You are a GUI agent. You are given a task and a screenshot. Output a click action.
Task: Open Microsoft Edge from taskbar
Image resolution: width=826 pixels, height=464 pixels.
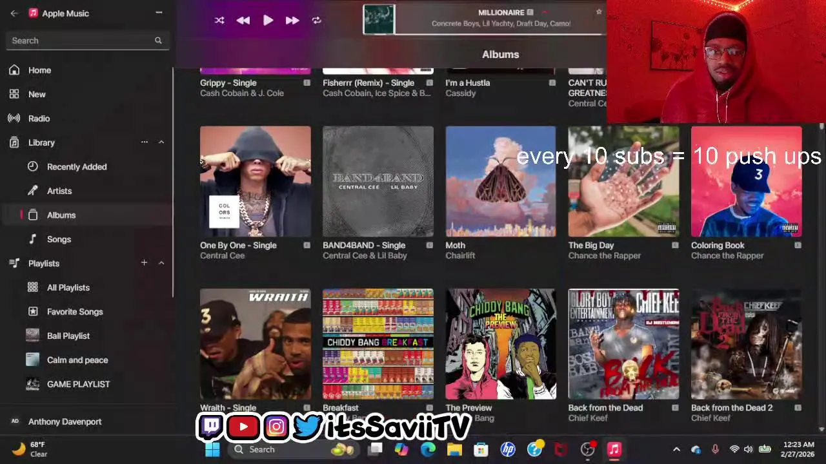click(x=428, y=449)
